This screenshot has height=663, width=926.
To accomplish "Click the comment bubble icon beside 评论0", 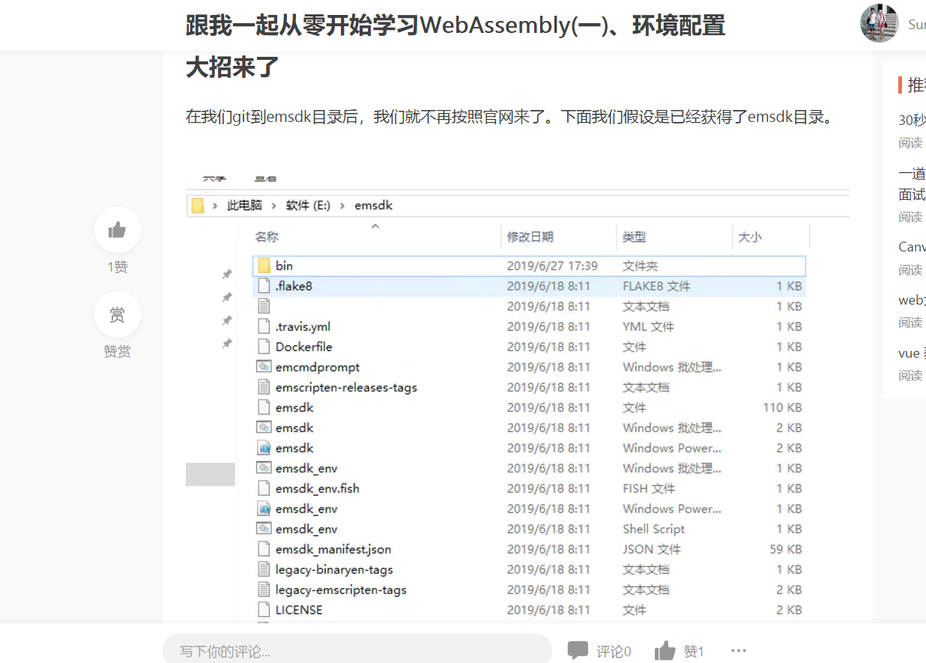I will [577, 650].
